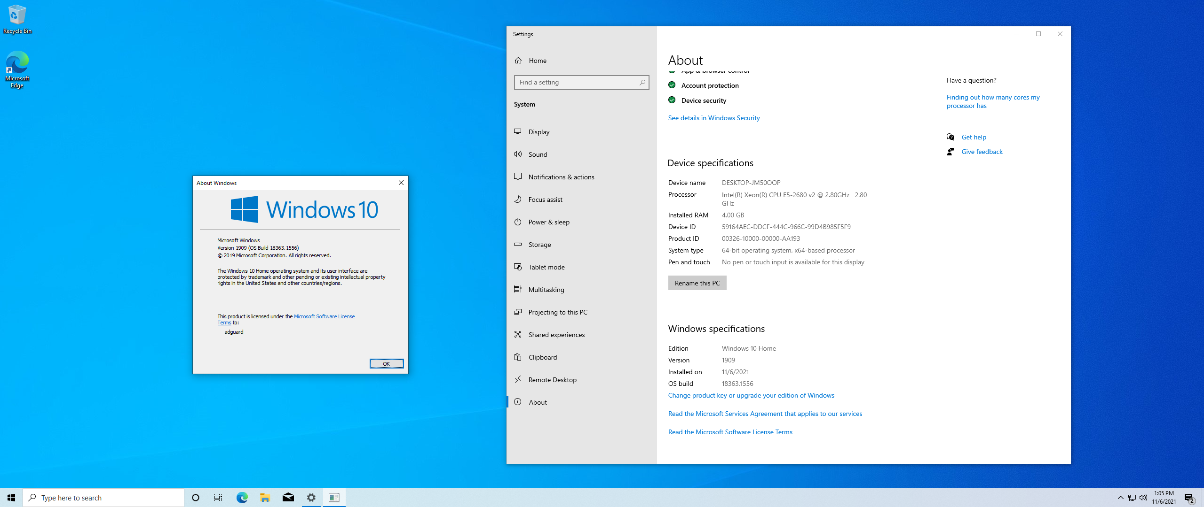This screenshot has height=507, width=1204.
Task: Click Rename this PC button
Action: pos(697,283)
